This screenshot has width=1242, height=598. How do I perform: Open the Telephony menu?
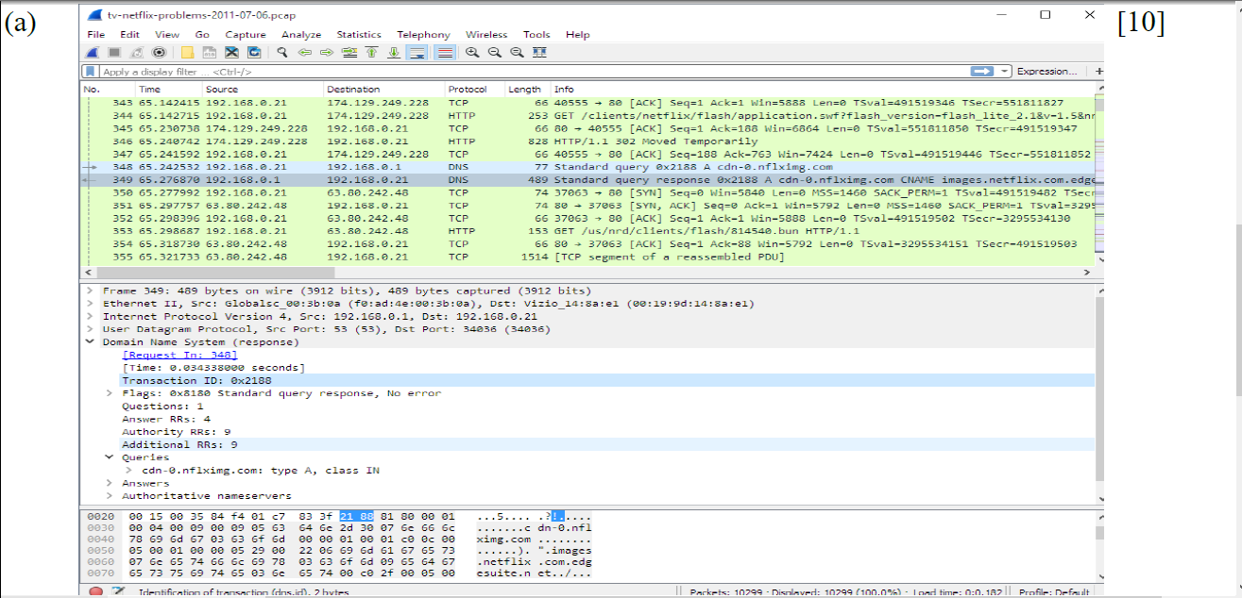(423, 35)
